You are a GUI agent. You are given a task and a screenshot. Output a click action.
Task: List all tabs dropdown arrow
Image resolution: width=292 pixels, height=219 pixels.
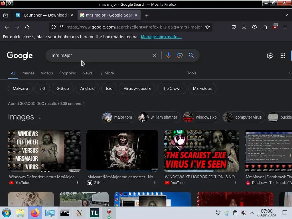click(286, 15)
